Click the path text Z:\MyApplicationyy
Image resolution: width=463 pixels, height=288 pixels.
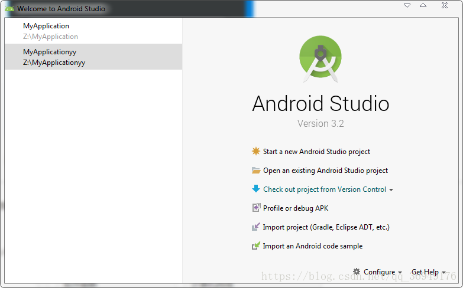pyautogui.click(x=54, y=63)
